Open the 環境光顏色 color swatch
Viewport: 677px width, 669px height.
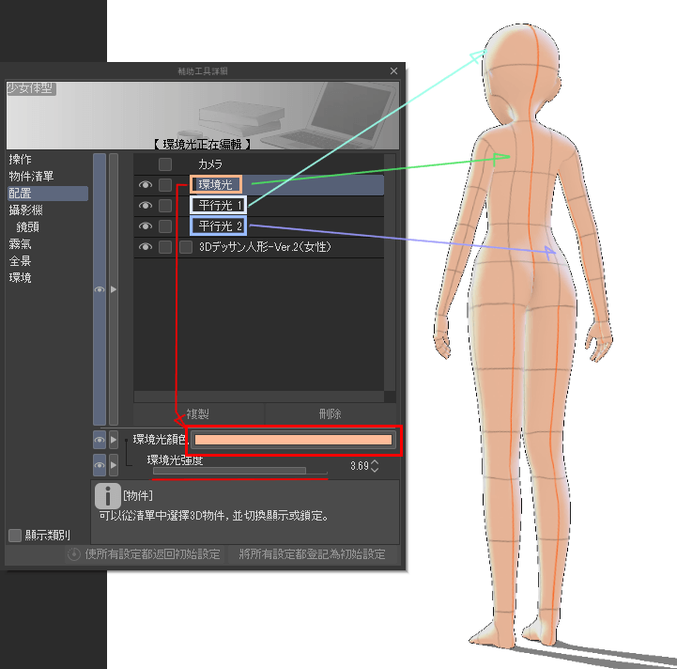[x=293, y=440]
